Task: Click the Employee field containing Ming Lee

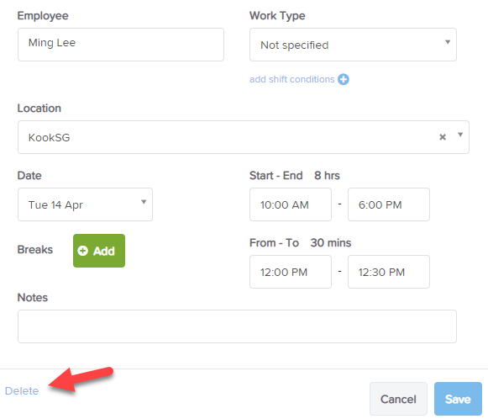Action: click(x=121, y=45)
